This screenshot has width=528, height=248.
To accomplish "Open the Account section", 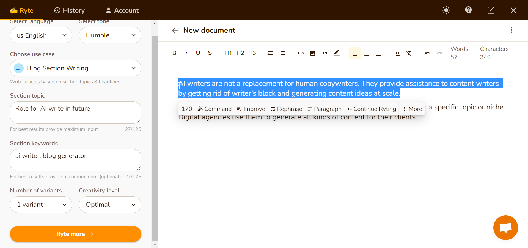I will click(122, 10).
